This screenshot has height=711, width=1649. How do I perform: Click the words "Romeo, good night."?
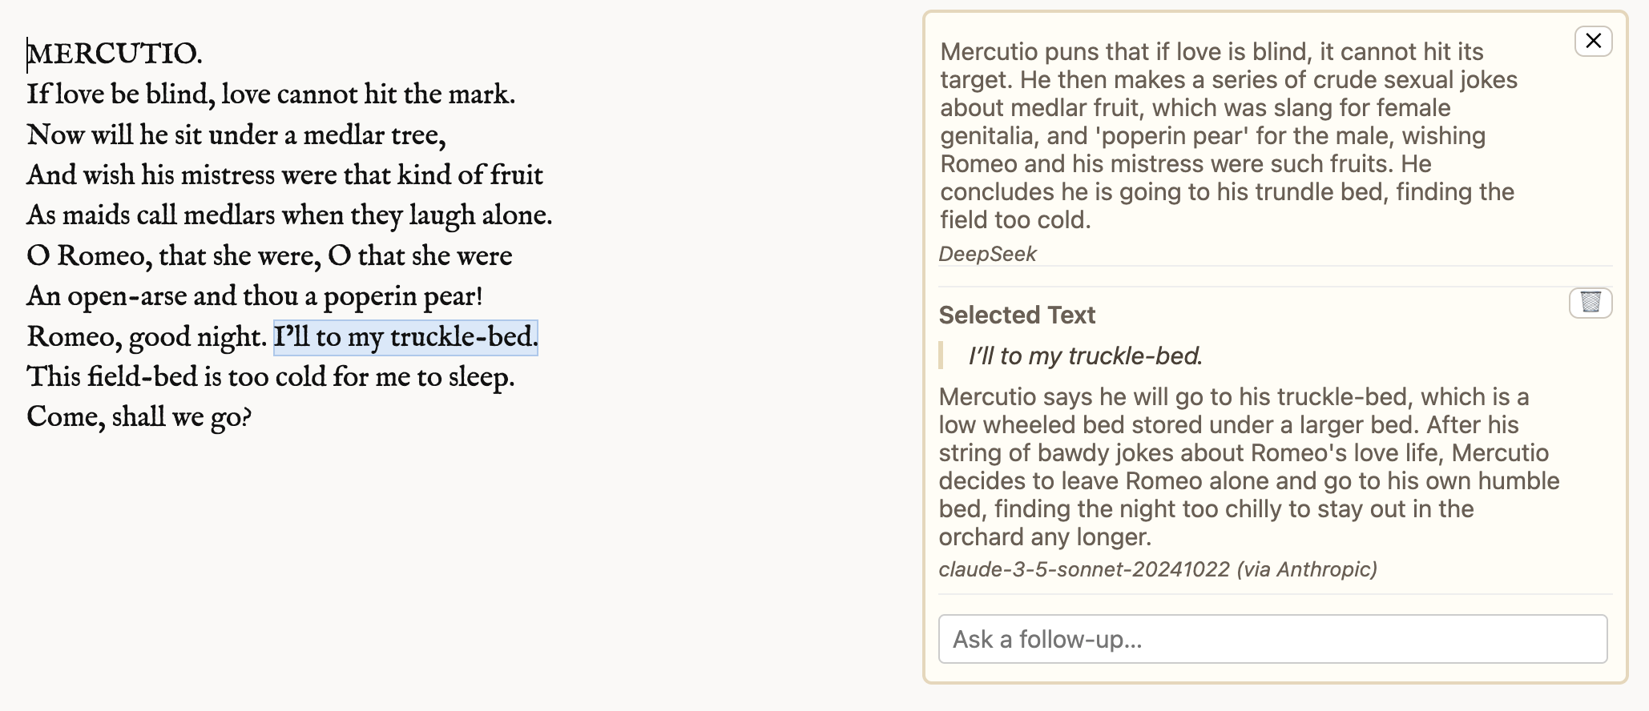click(x=147, y=337)
